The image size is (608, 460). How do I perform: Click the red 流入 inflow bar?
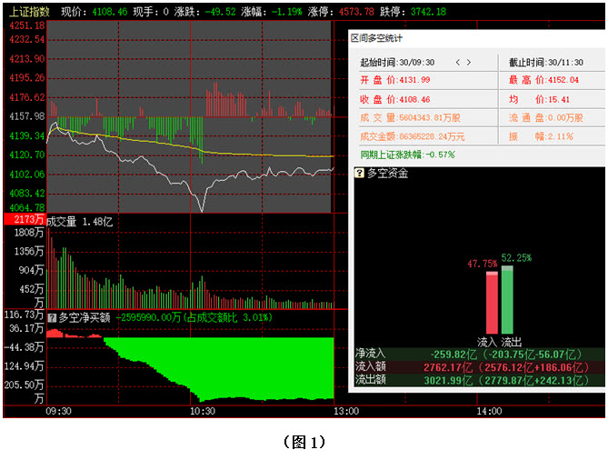(492, 303)
